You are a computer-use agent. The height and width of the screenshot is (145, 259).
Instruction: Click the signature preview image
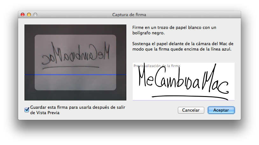(183, 81)
